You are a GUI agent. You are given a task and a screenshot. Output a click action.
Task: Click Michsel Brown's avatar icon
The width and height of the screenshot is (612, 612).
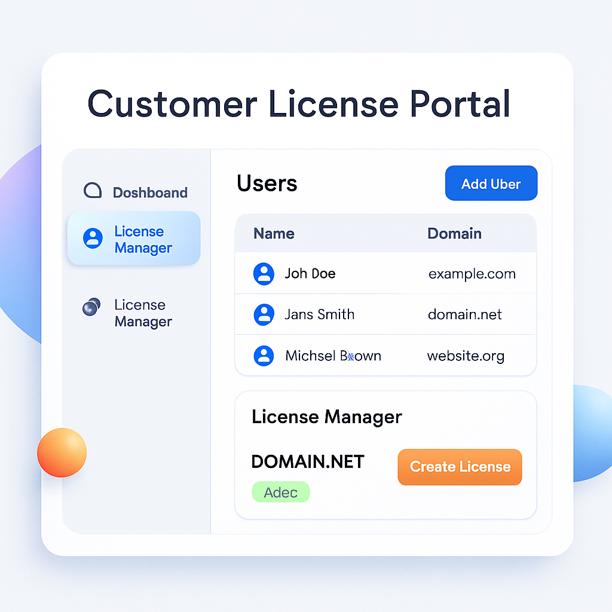264,356
